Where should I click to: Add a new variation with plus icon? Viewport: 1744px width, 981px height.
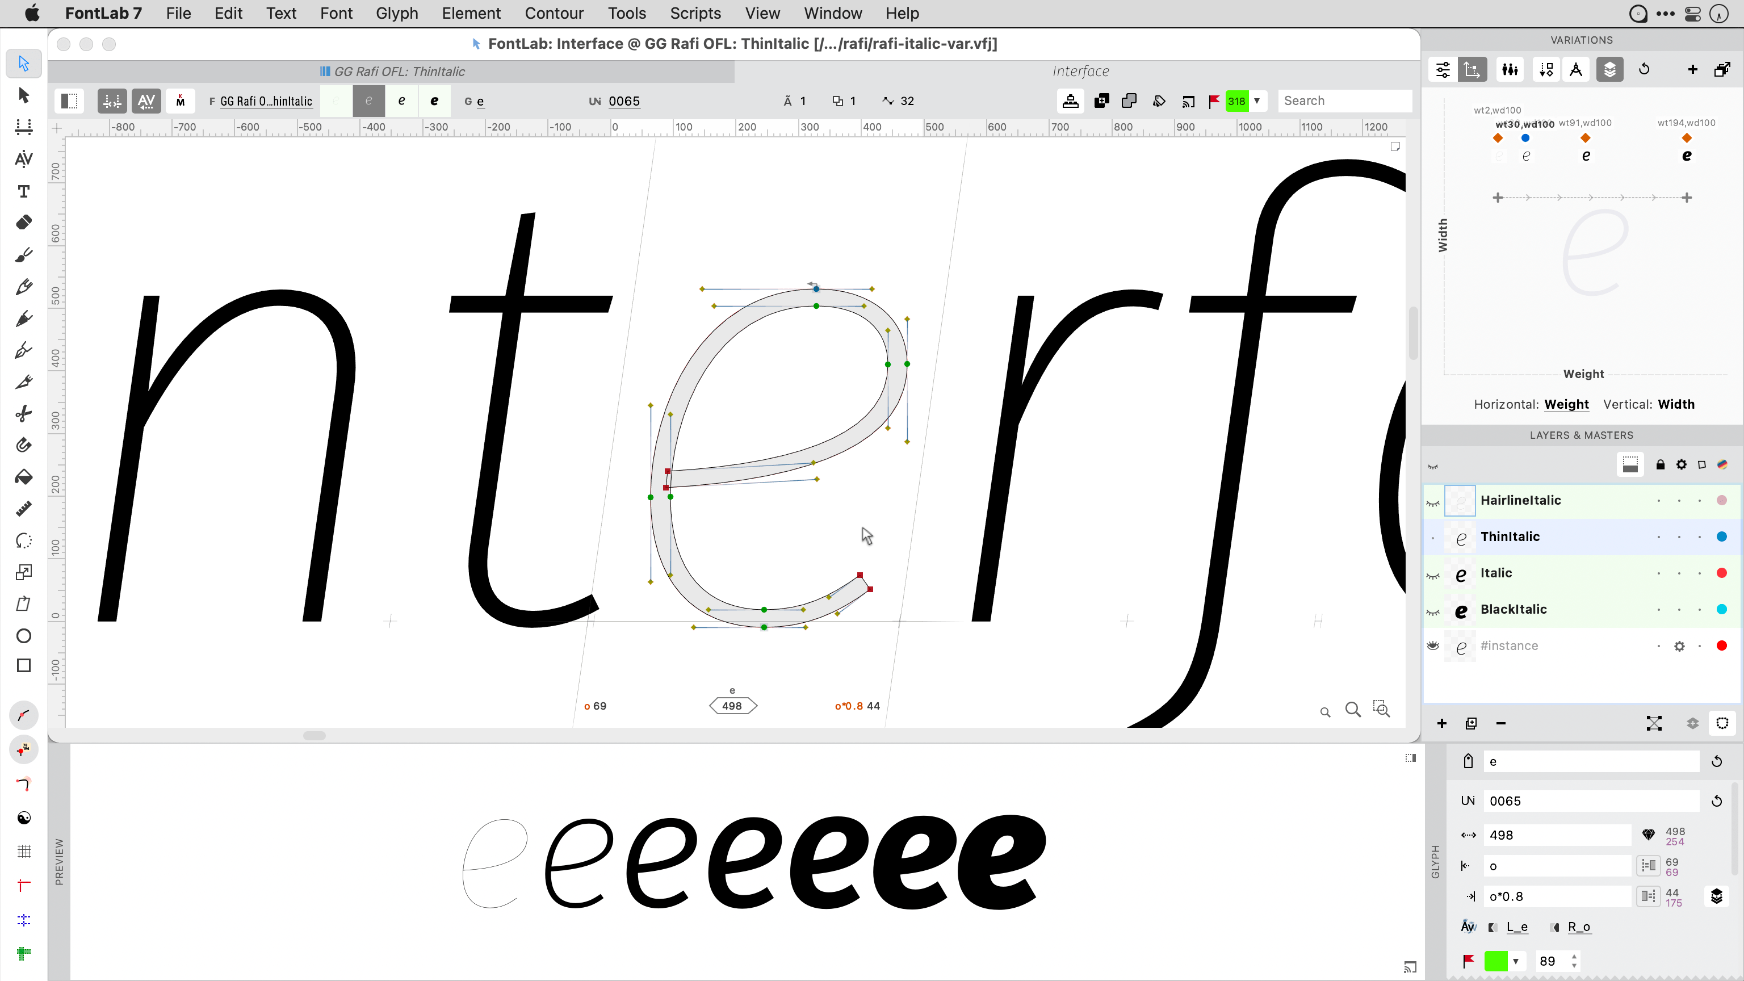[1692, 69]
